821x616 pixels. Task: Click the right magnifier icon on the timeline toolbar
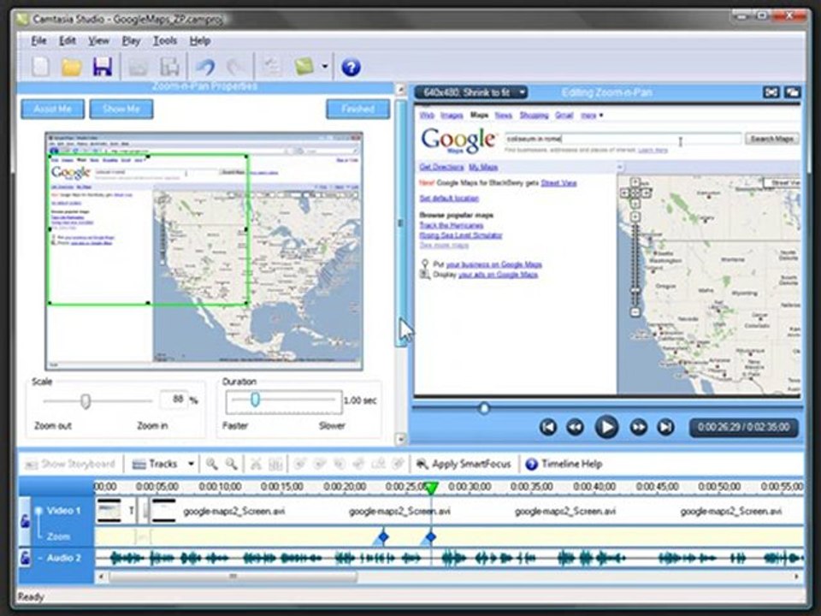click(231, 464)
